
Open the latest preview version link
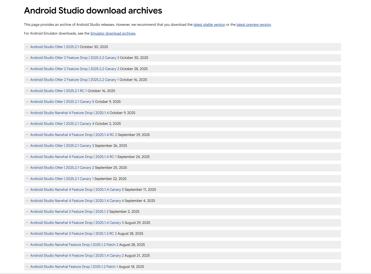click(254, 25)
